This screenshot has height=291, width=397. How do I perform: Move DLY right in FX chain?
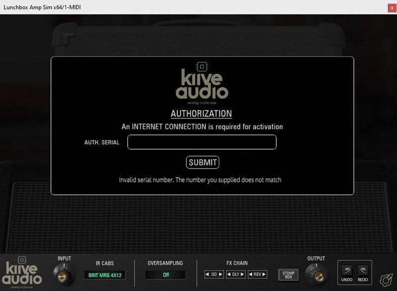point(242,274)
